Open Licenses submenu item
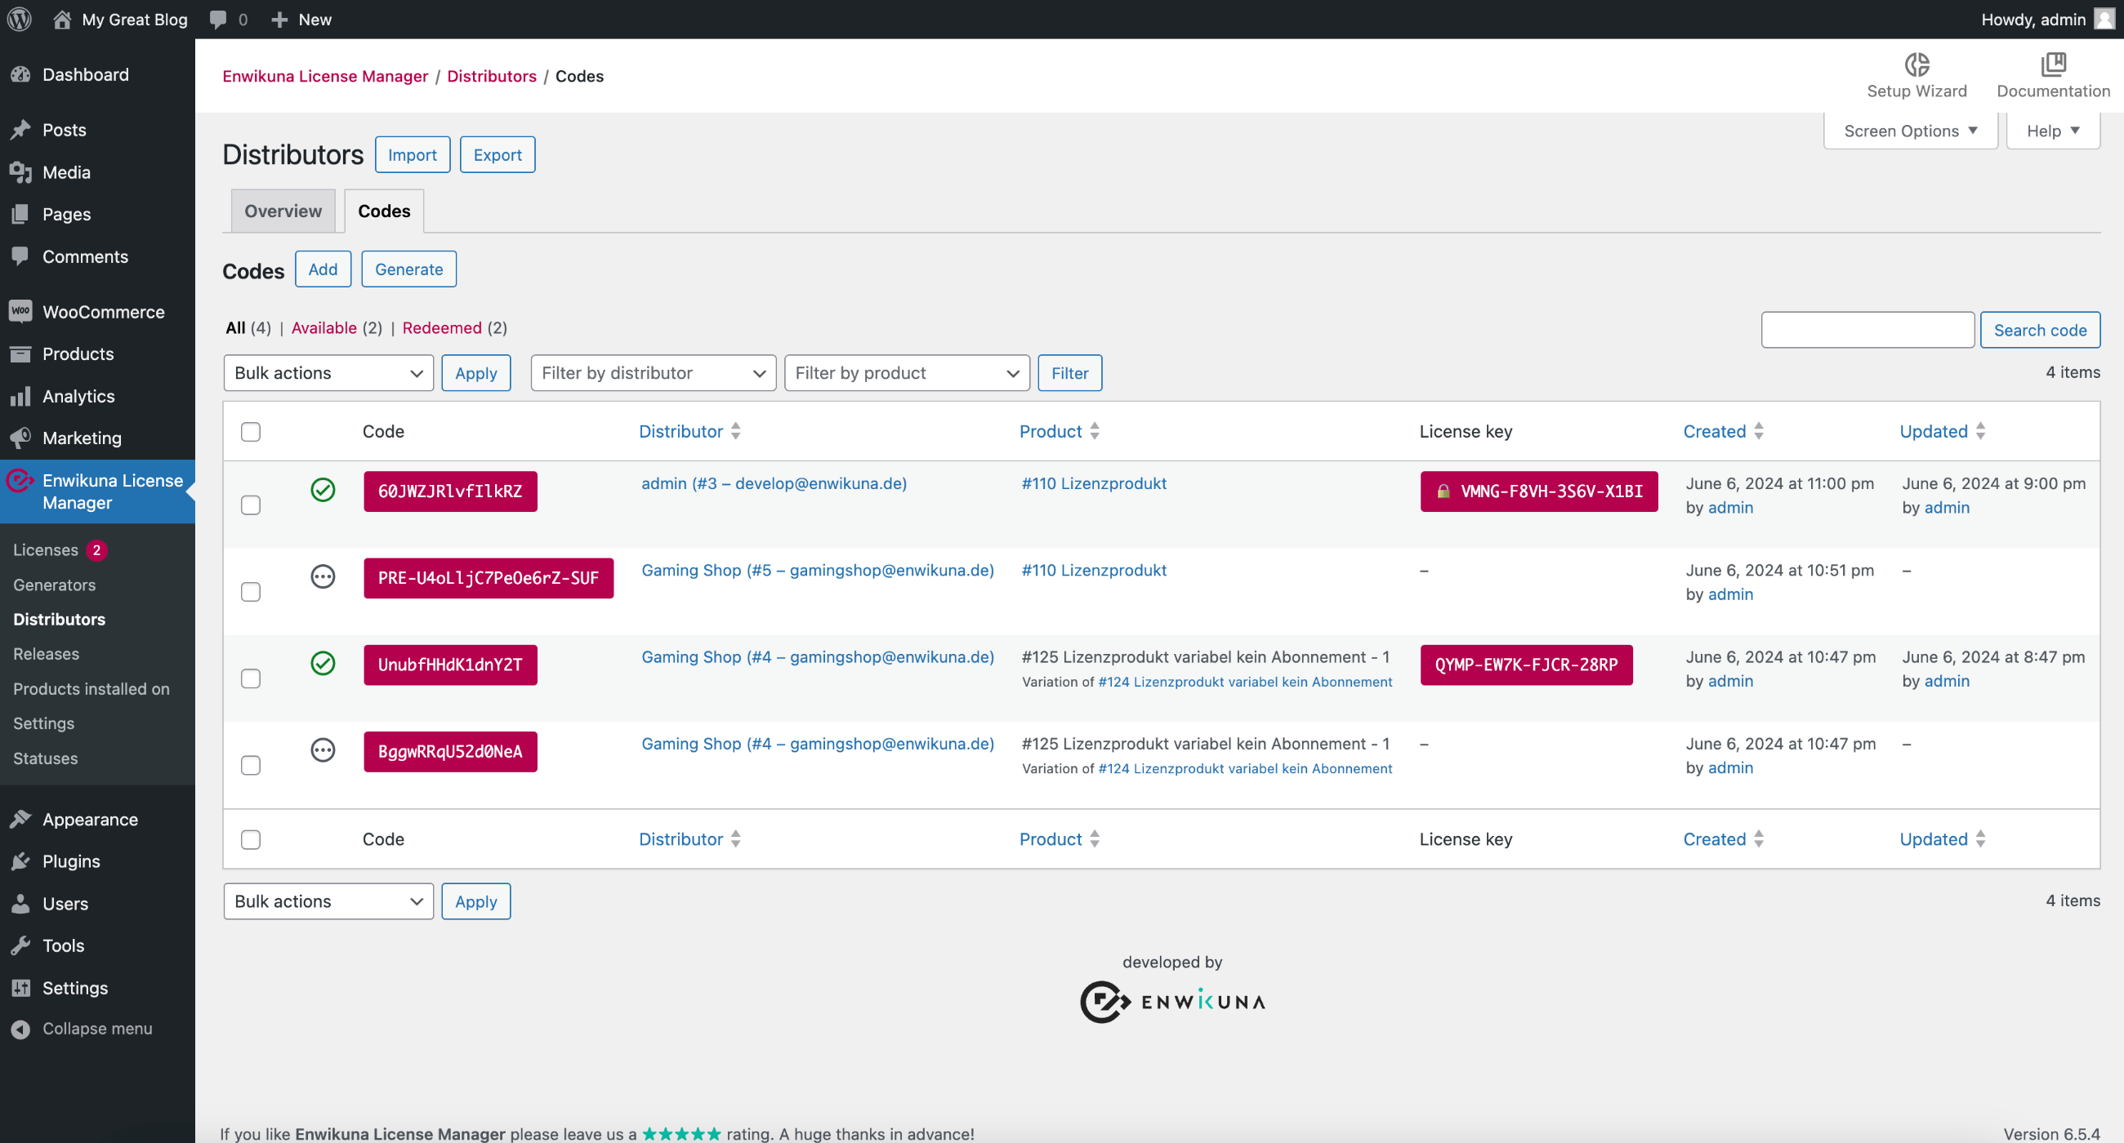 click(x=46, y=549)
